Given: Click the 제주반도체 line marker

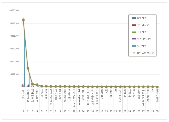Looking at the screenshot, I should [x=33, y=84].
